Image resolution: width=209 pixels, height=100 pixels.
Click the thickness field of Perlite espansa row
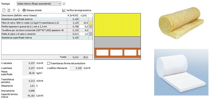(84, 26)
